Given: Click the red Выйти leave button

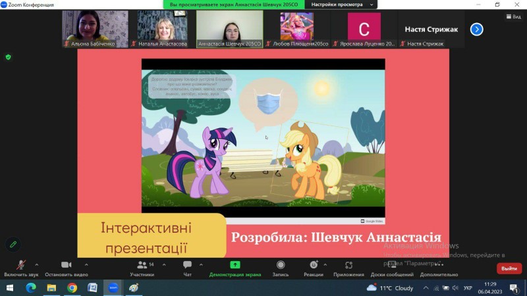Looking at the screenshot, I should click(x=509, y=268).
